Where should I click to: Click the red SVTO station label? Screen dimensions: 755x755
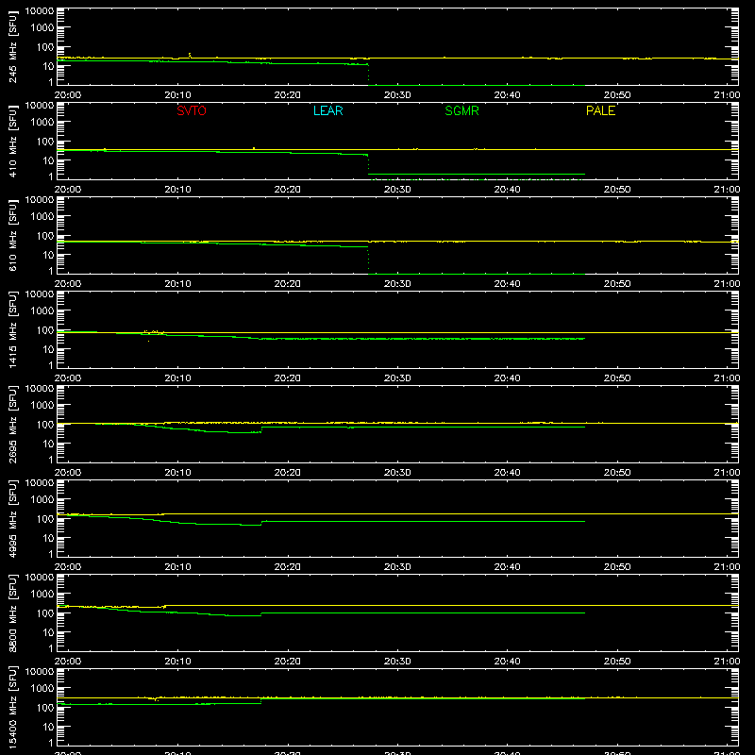[192, 110]
